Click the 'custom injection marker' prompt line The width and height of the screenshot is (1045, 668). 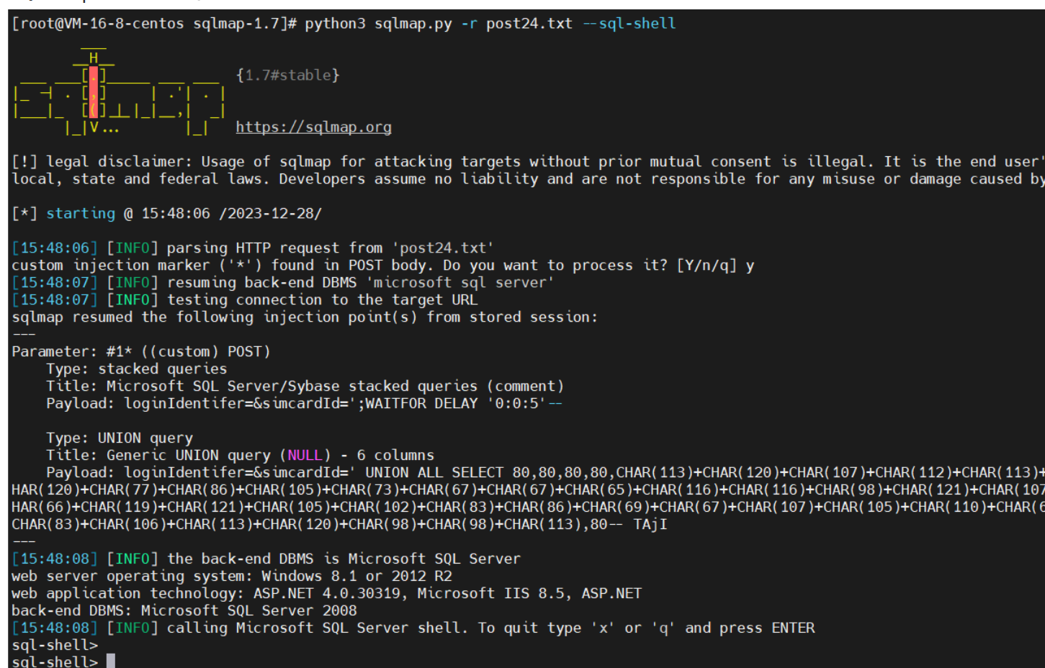383,266
